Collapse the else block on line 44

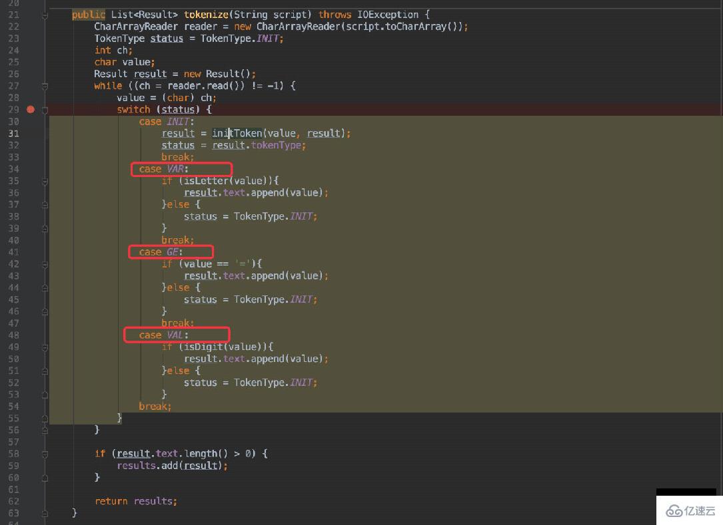(x=45, y=288)
